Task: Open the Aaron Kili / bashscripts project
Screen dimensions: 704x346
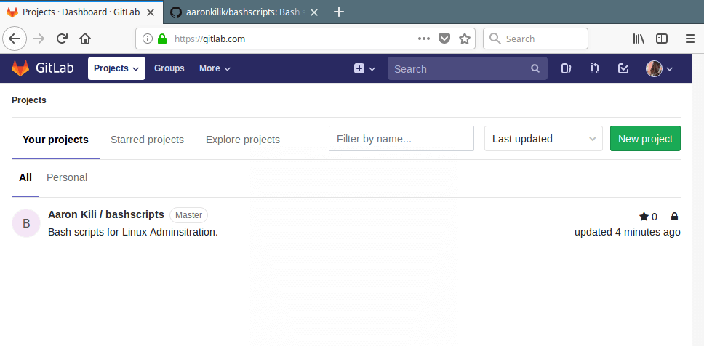Action: pos(105,214)
